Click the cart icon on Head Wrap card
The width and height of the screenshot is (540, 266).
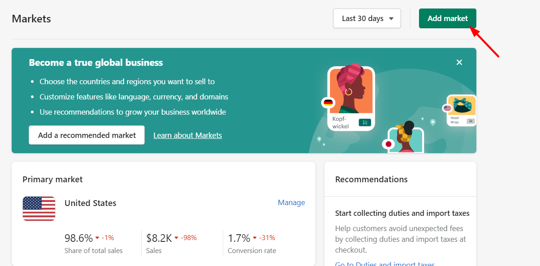[470, 121]
